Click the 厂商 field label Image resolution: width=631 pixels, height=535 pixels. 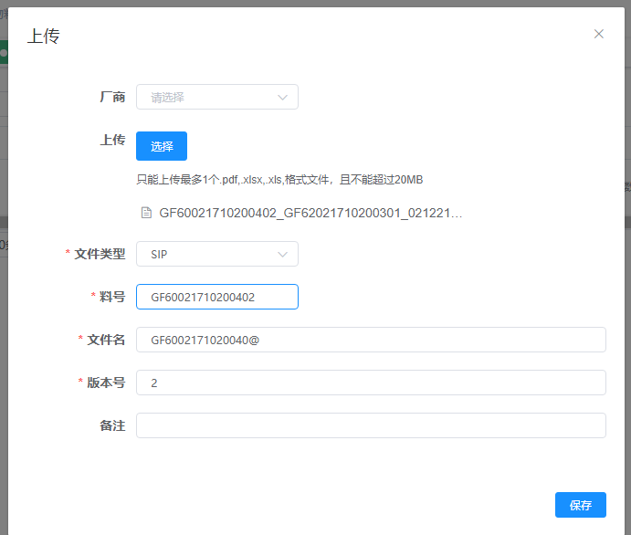[112, 97]
